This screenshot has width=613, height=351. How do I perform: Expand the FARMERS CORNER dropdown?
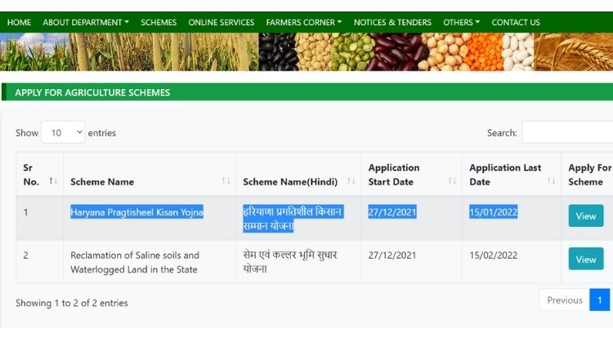[304, 23]
